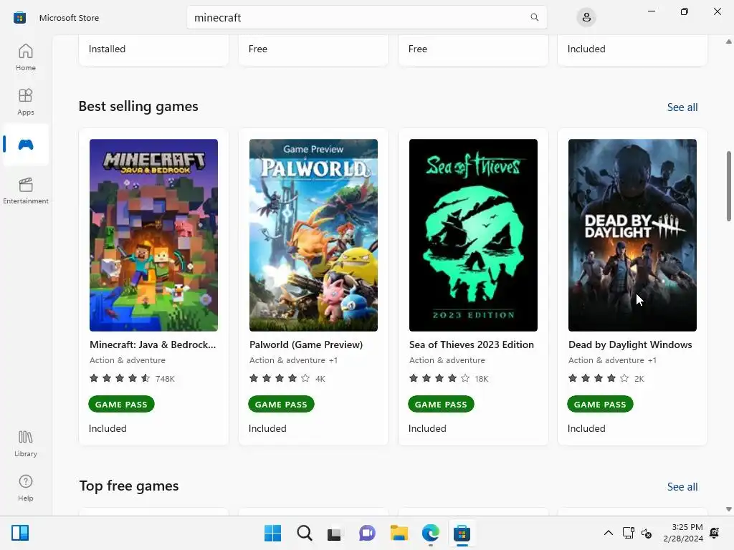Open the Windows Start menu
The height and width of the screenshot is (550, 734).
(x=272, y=533)
